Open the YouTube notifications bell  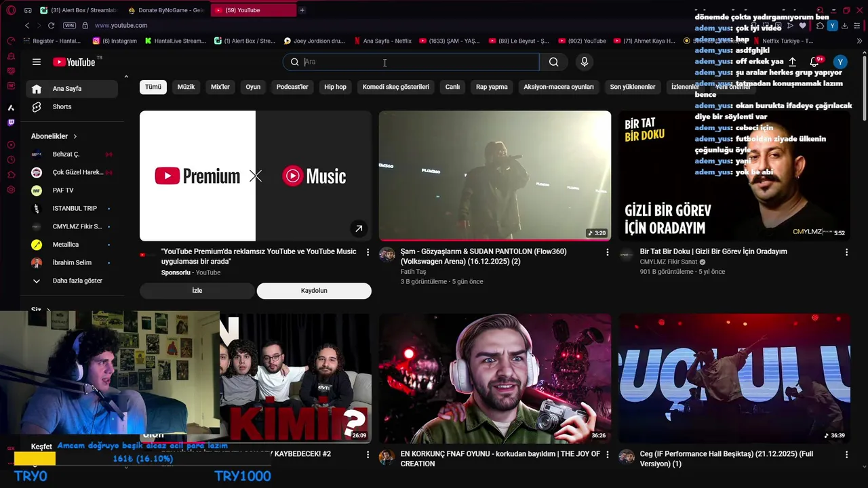(x=814, y=62)
